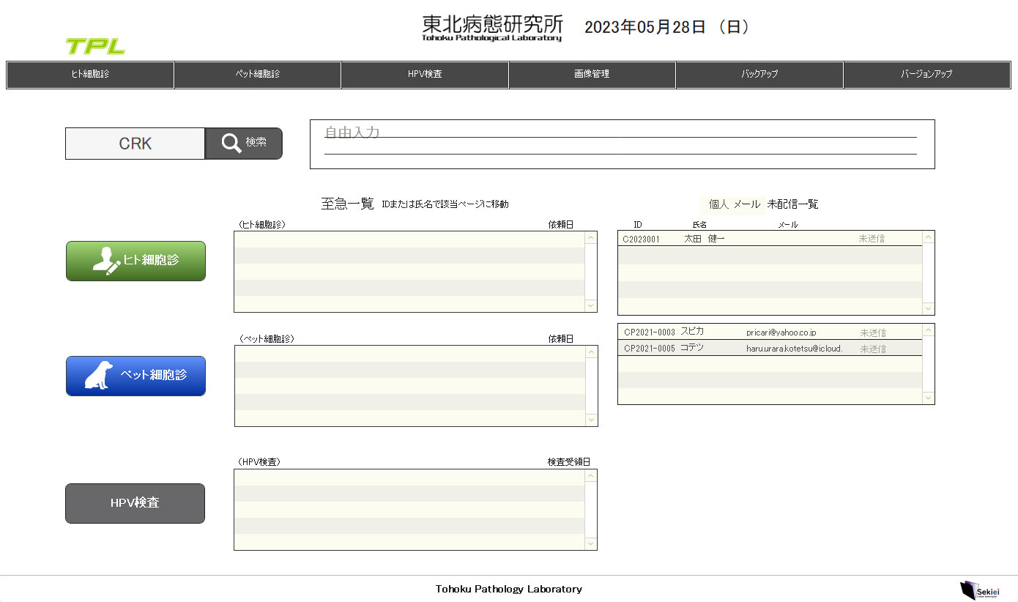Click the dog icon on ペット細胞診 button
The width and height of the screenshot is (1018, 602).
point(99,376)
